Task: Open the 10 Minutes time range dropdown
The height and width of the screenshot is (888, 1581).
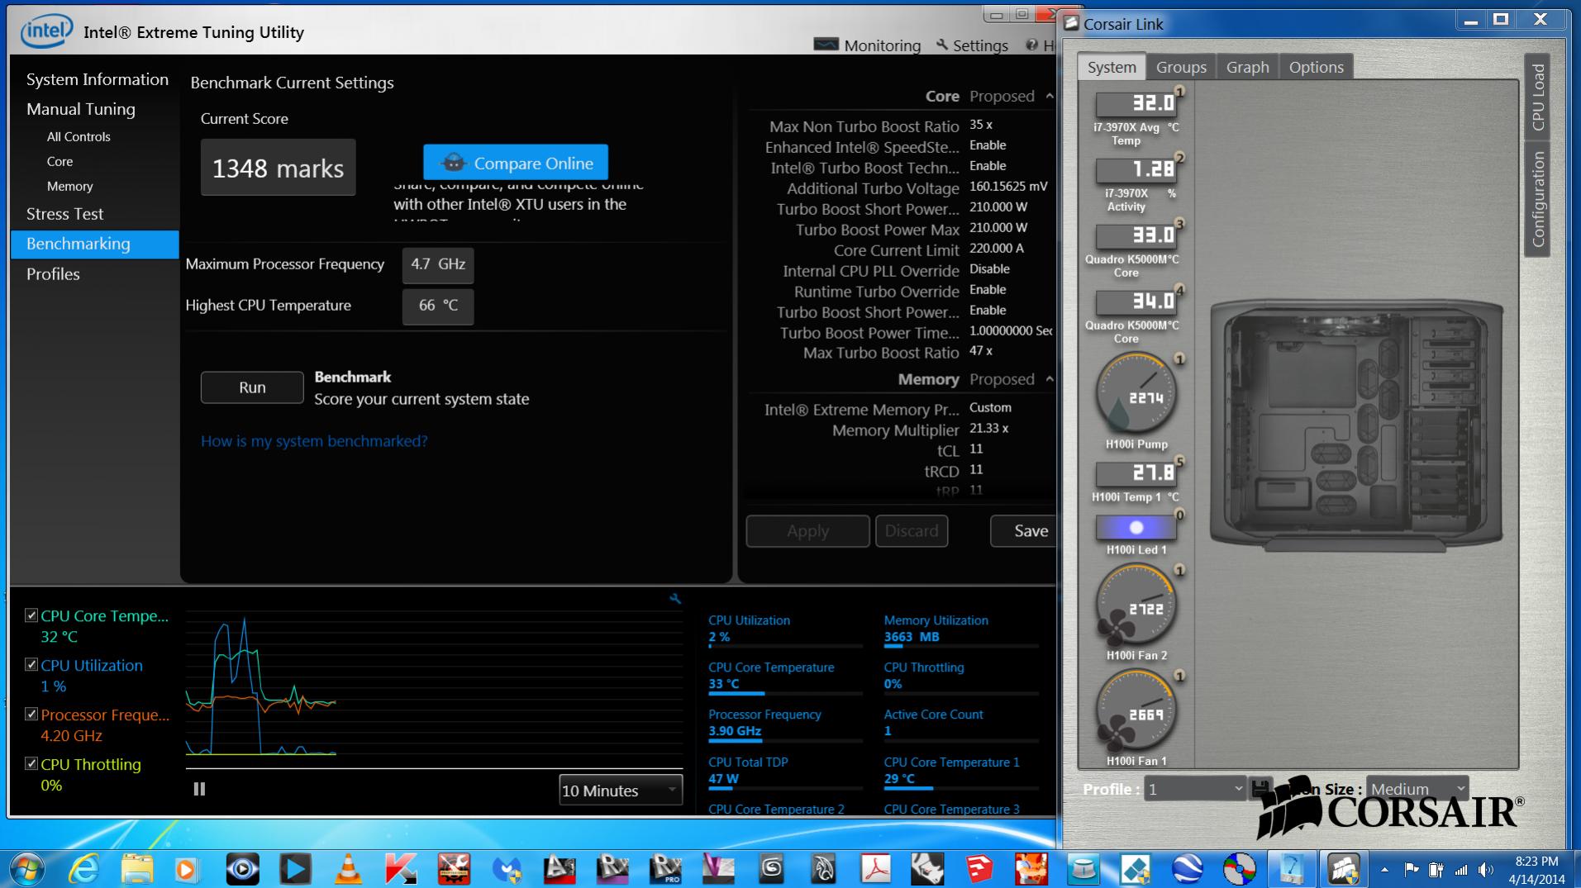Action: 621,791
